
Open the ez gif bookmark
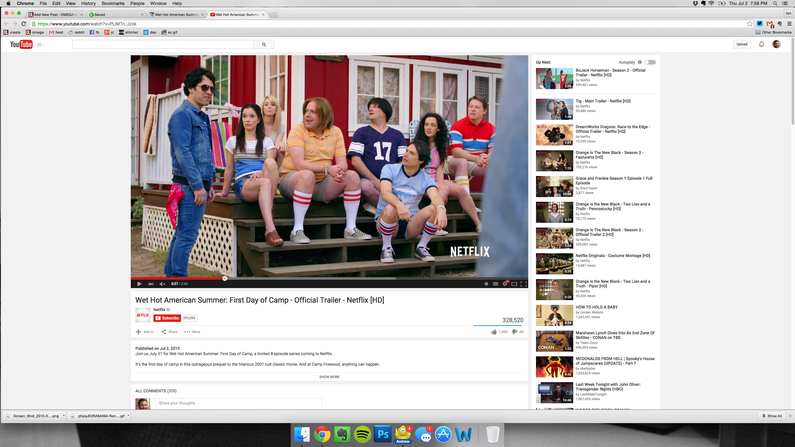point(169,32)
